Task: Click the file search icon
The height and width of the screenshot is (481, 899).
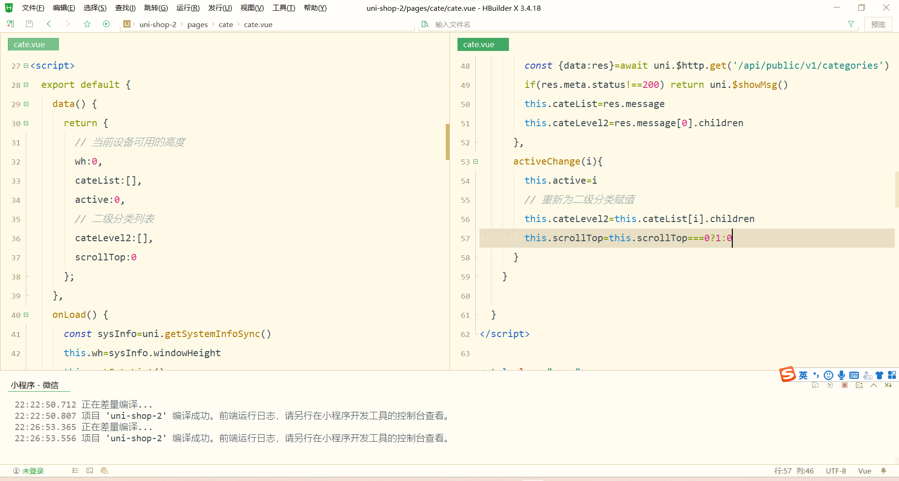Action: 425,24
